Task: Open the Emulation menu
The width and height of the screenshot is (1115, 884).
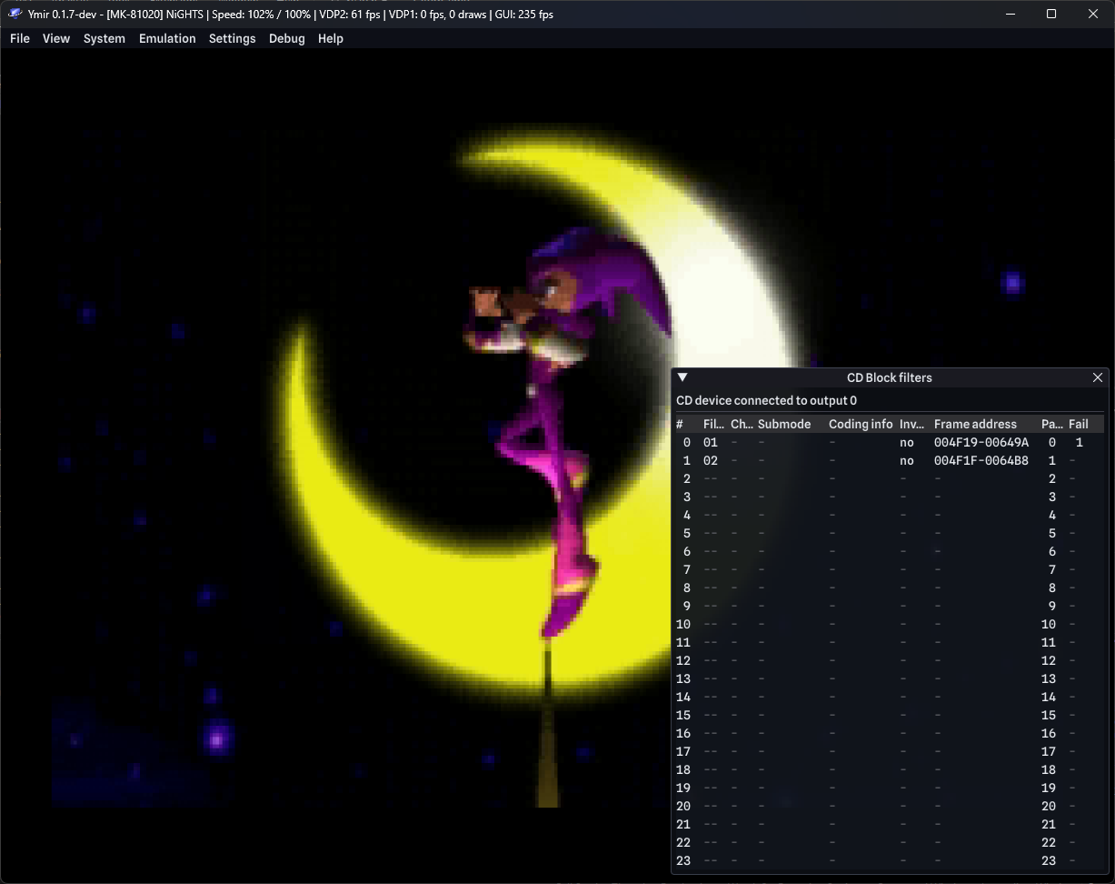Action: 167,38
